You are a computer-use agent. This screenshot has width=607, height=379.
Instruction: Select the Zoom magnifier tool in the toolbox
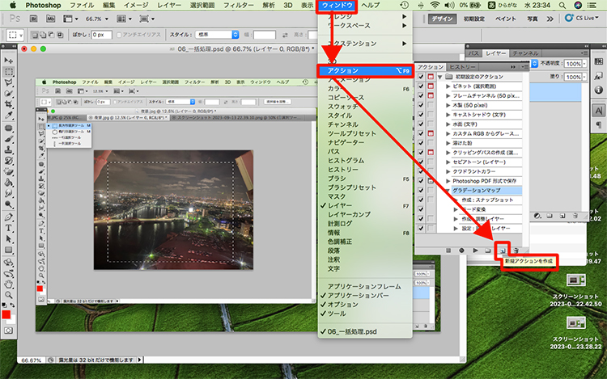click(x=9, y=296)
